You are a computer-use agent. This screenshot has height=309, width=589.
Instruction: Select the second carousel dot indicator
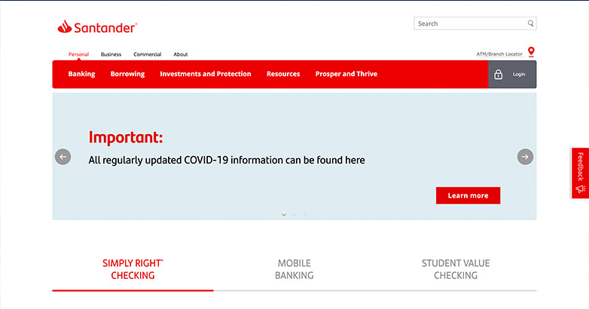click(x=294, y=214)
